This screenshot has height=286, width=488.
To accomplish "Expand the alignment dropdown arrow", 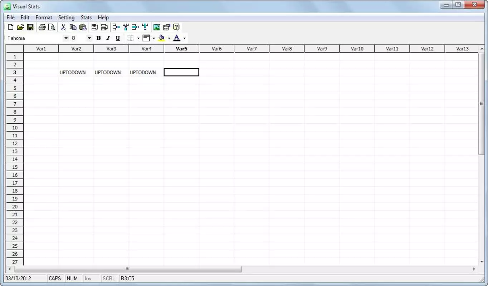I will click(154, 38).
